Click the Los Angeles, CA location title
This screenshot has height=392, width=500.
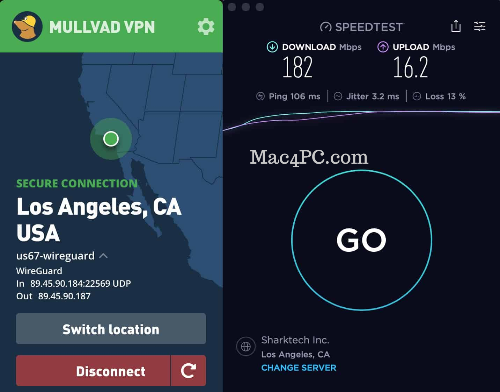click(99, 207)
